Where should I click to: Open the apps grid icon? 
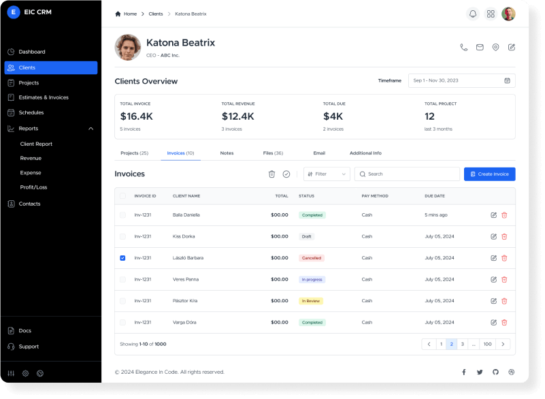pyautogui.click(x=491, y=14)
